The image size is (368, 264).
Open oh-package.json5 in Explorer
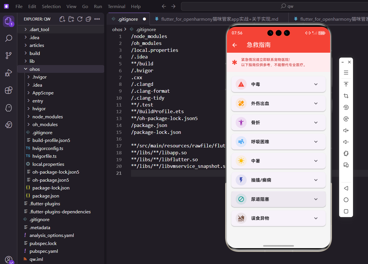61,180
